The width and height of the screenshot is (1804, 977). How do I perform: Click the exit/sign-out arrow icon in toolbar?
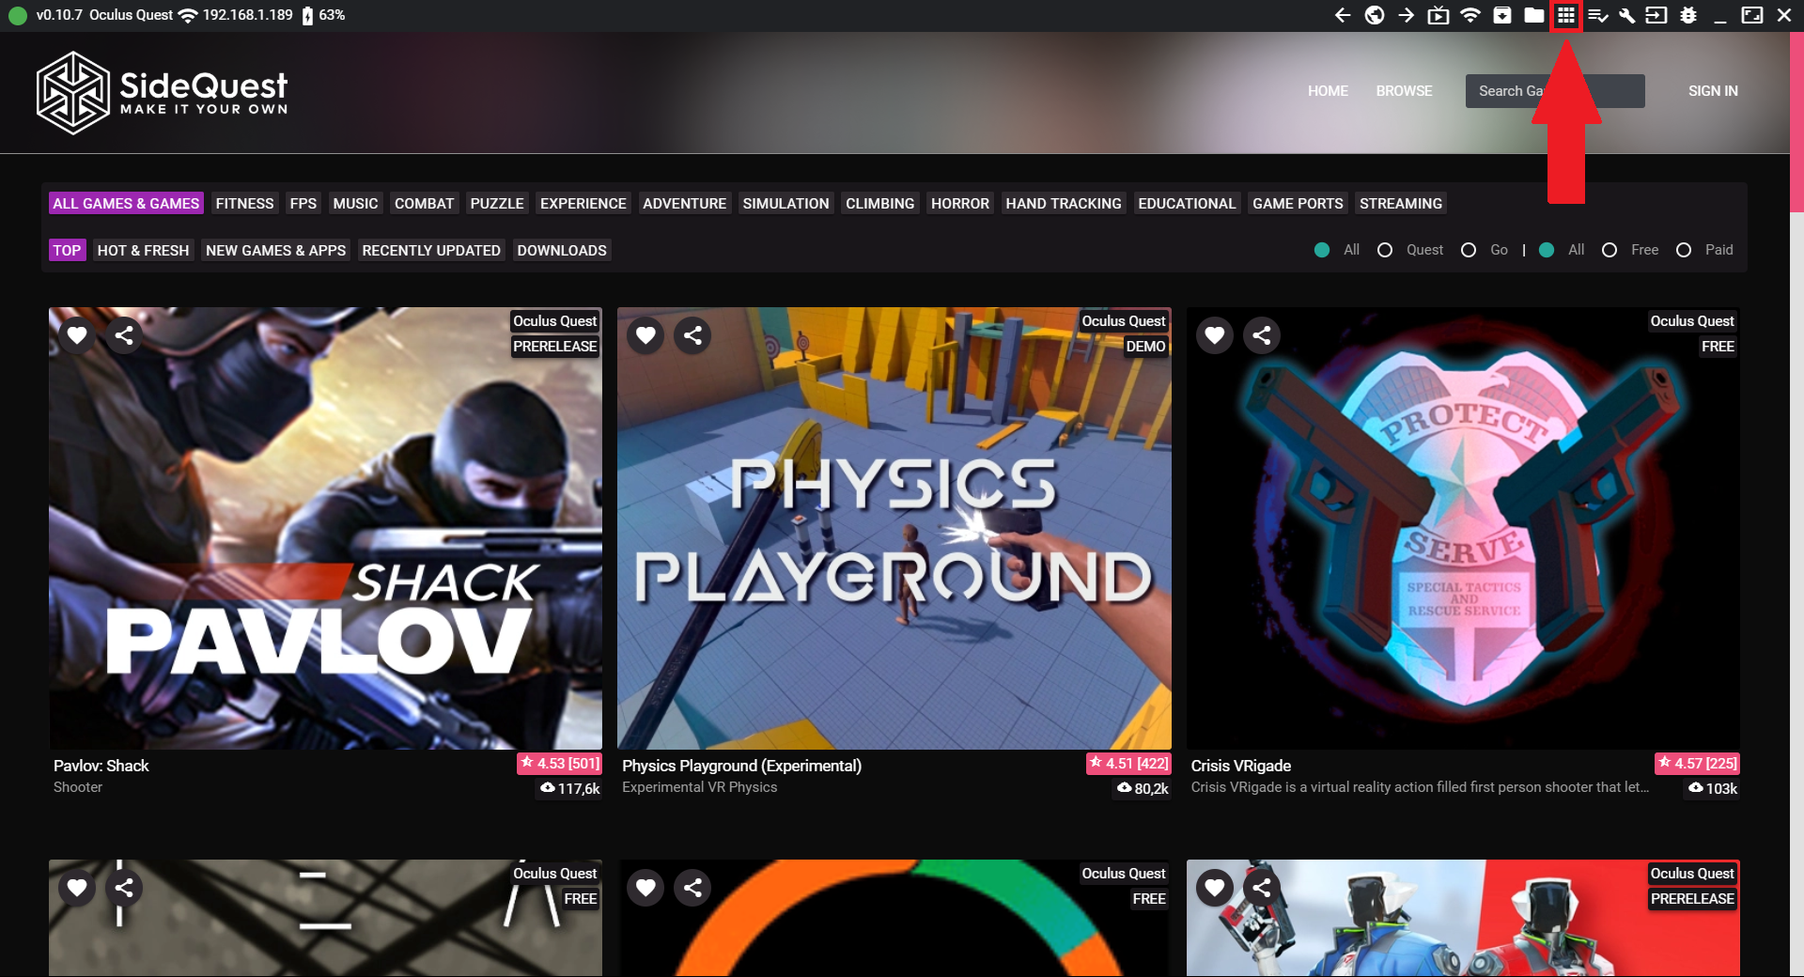[x=1656, y=15]
